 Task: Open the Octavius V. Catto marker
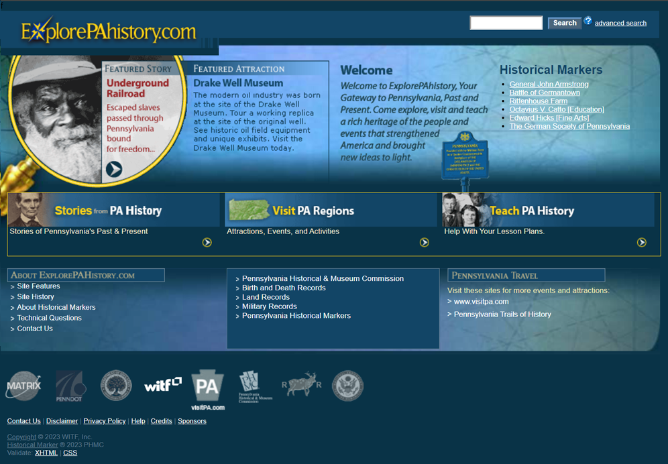(x=557, y=109)
